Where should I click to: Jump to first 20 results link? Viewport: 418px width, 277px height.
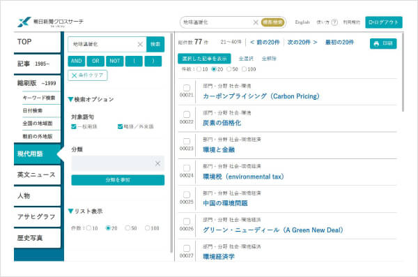coord(339,42)
